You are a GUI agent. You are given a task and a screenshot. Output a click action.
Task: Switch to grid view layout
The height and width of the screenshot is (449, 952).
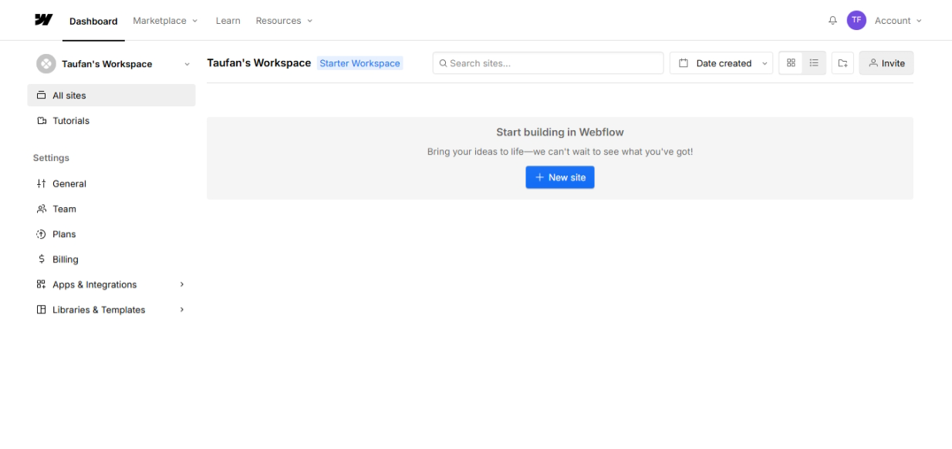[x=791, y=63]
